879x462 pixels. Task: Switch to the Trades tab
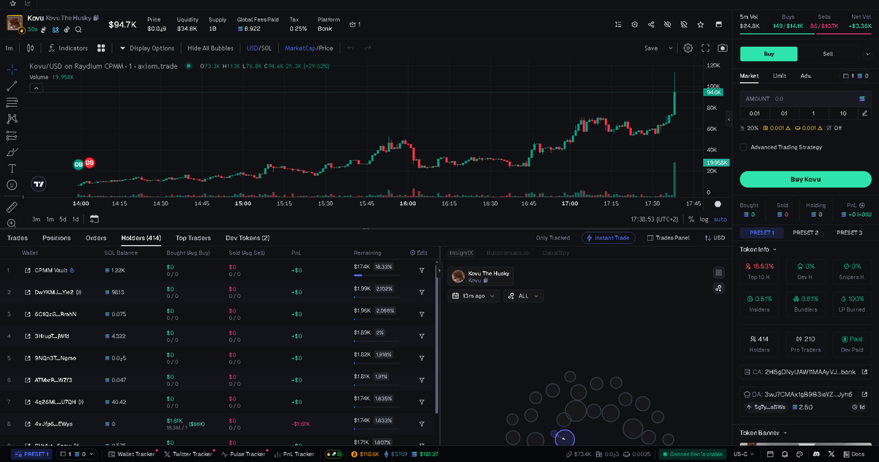(18, 238)
